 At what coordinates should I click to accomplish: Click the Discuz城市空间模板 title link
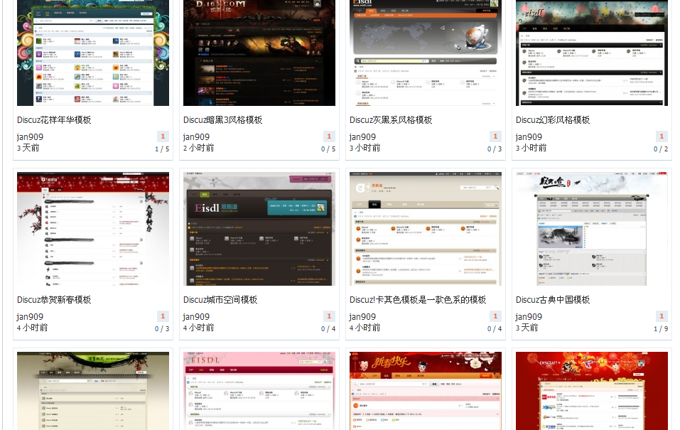[x=220, y=300]
